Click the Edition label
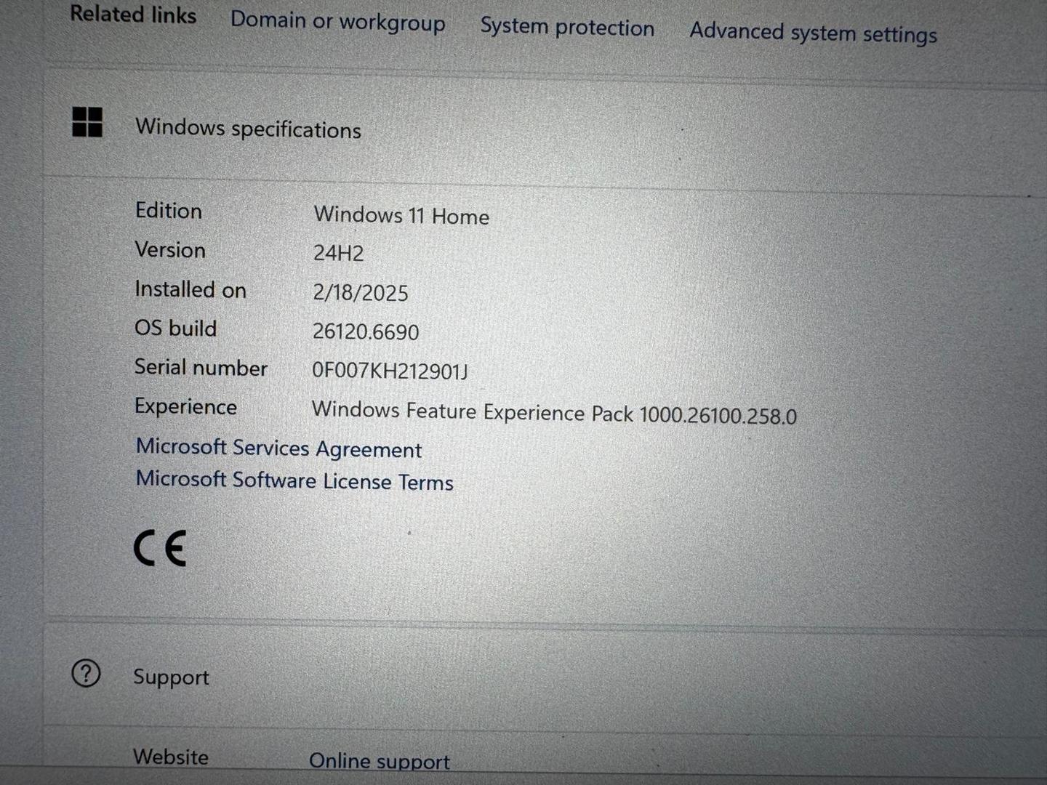The width and height of the screenshot is (1047, 785). point(169,211)
